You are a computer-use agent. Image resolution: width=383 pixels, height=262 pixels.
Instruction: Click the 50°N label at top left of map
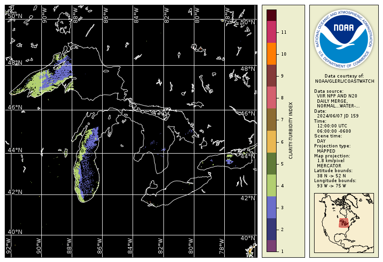15,16
